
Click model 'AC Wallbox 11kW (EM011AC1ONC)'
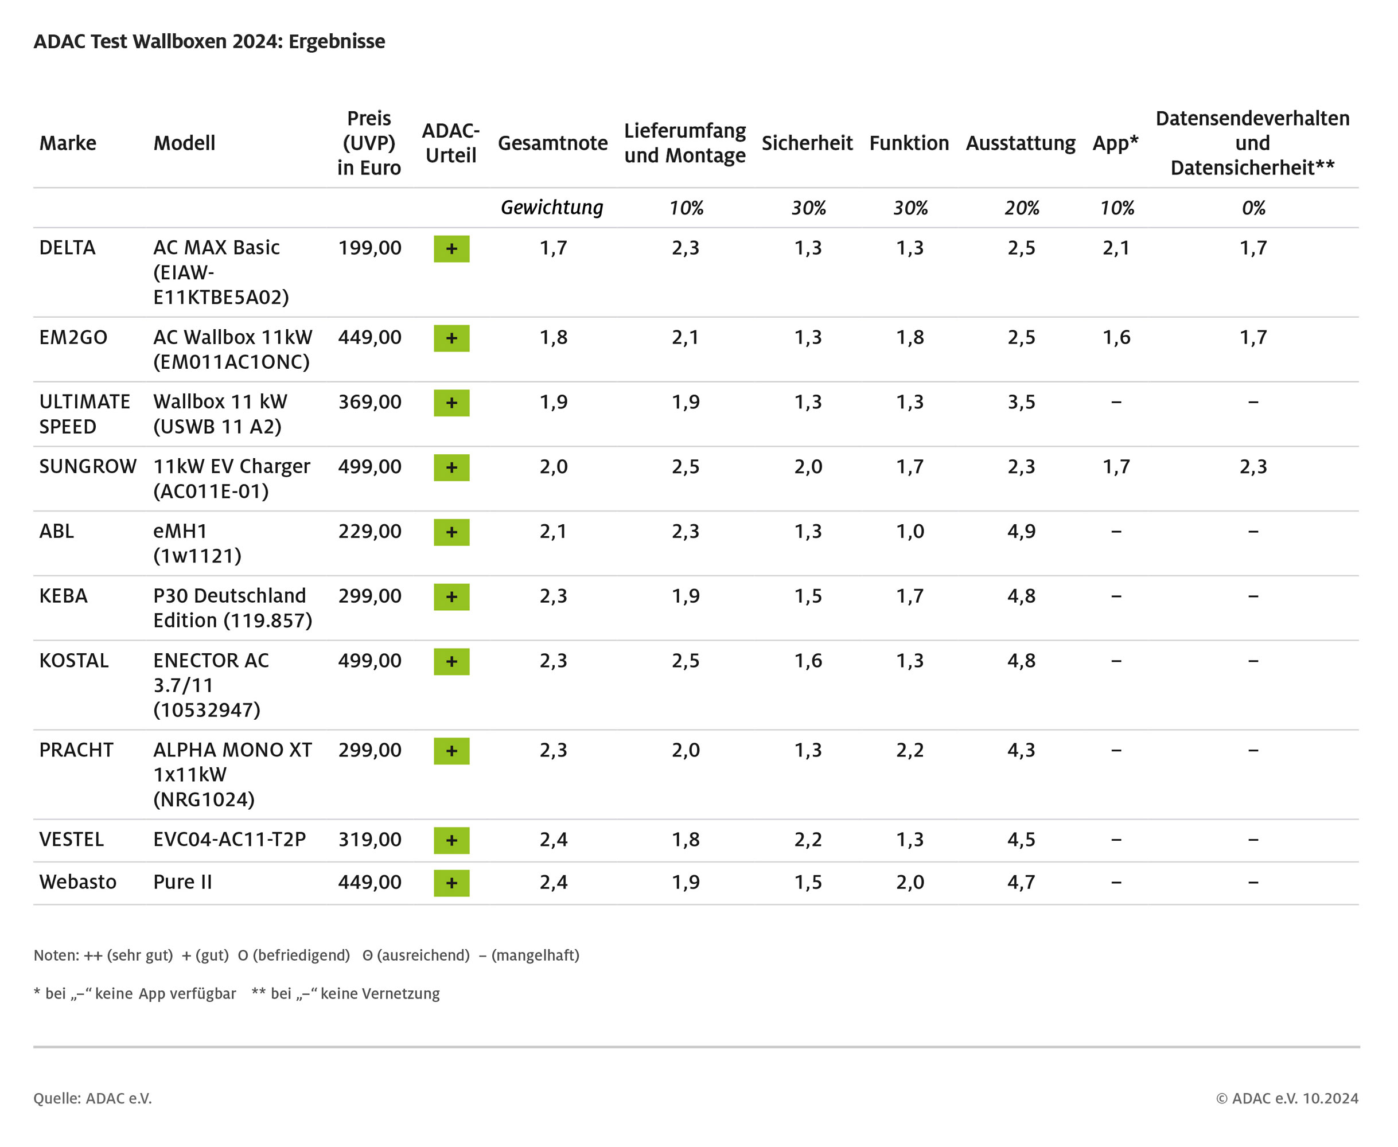pyautogui.click(x=233, y=349)
